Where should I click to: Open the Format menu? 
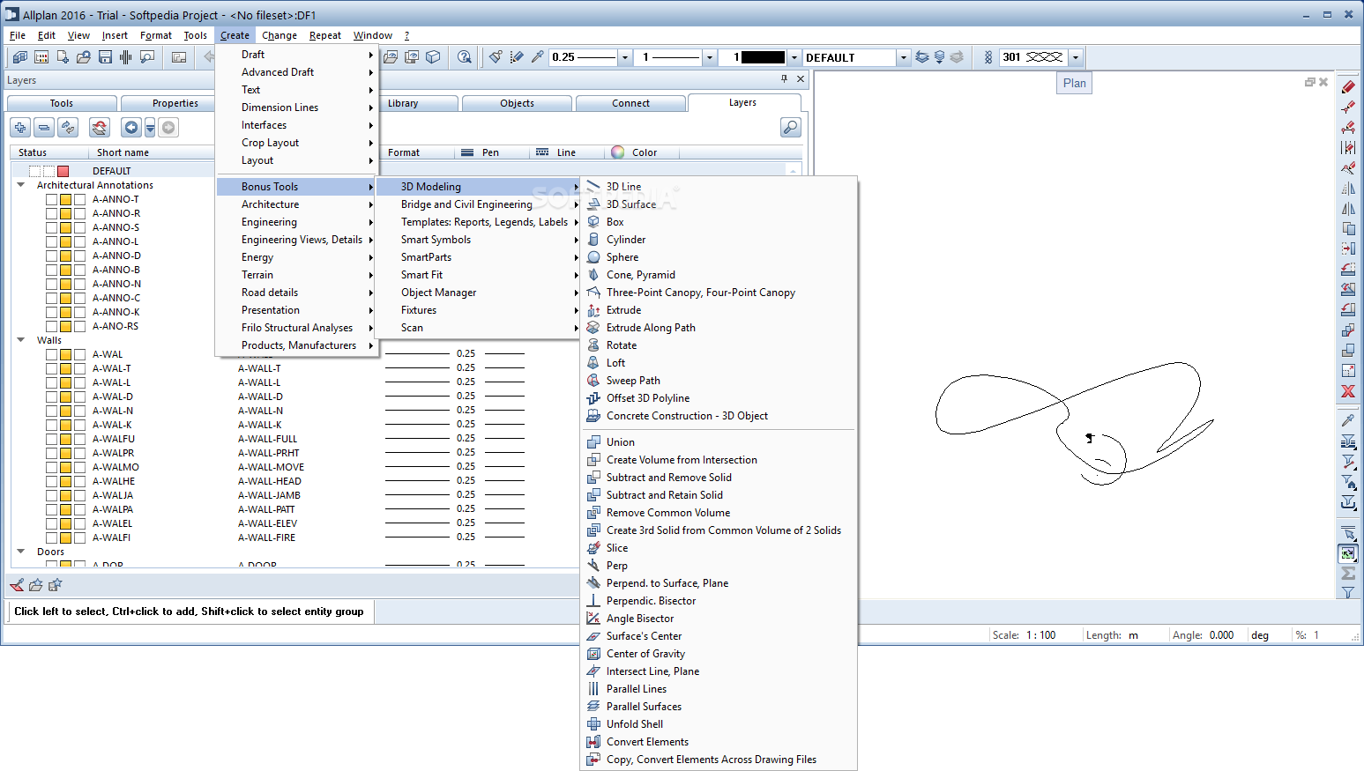point(156,35)
